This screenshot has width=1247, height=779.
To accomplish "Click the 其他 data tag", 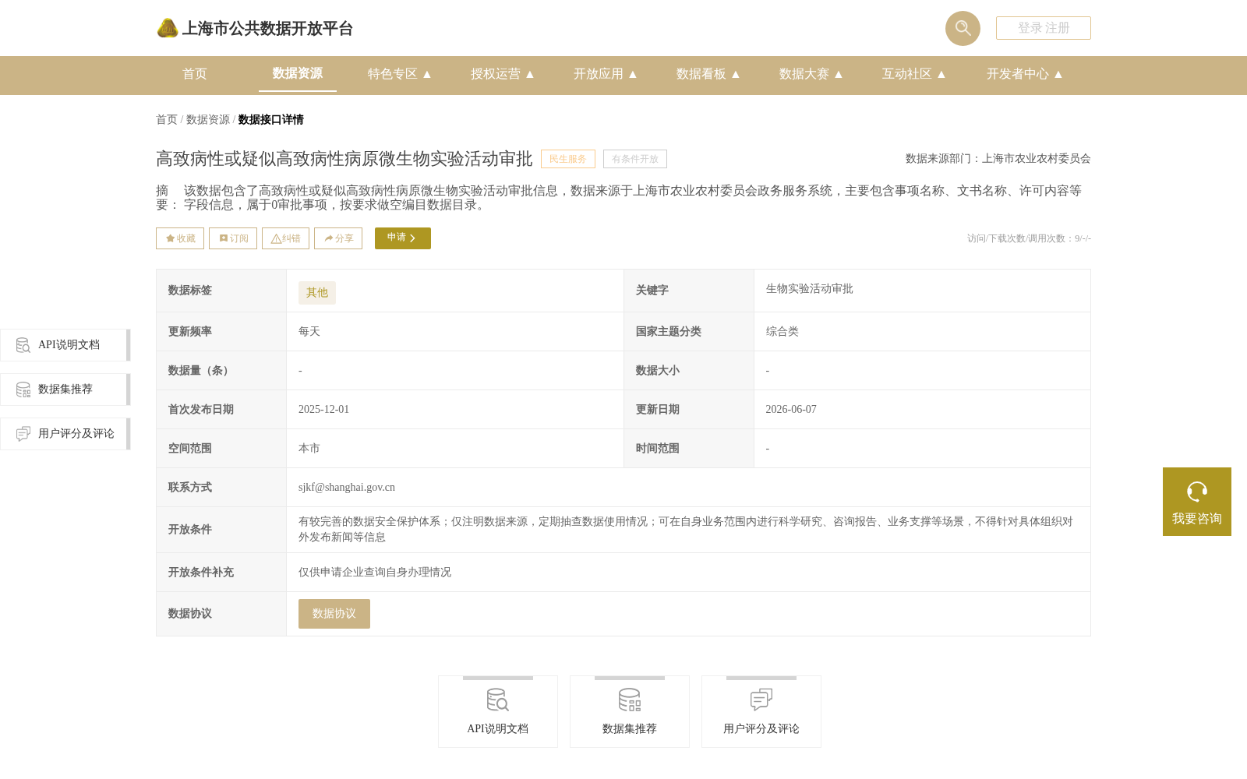I will pyautogui.click(x=317, y=293).
